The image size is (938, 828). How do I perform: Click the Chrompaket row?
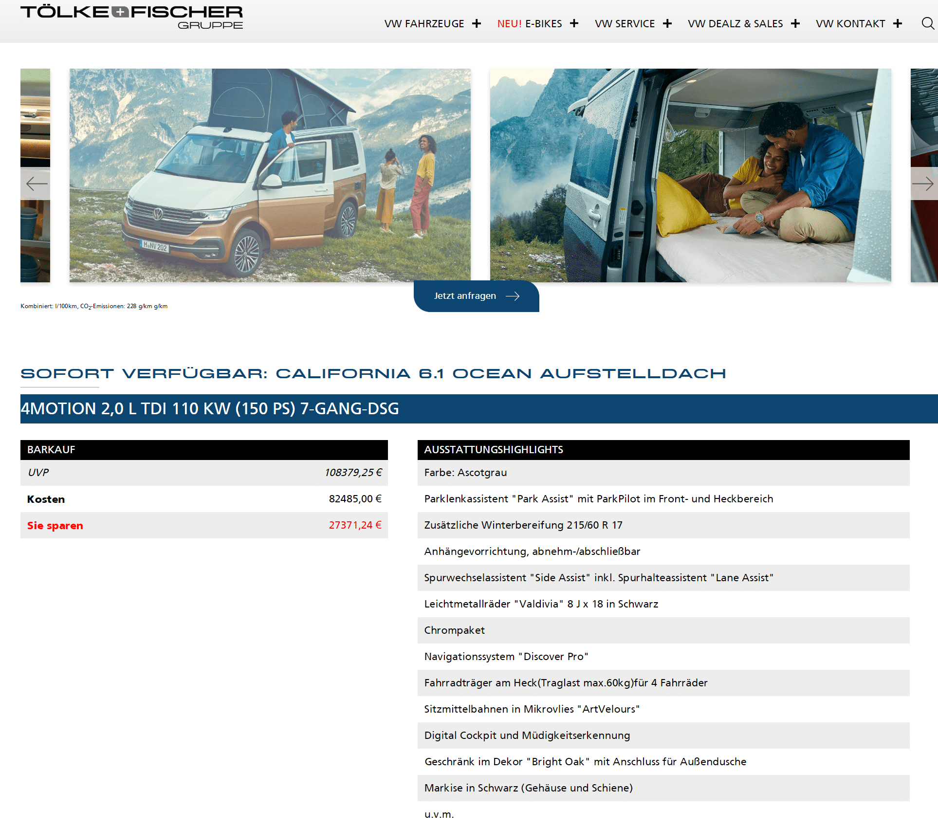[x=663, y=630]
